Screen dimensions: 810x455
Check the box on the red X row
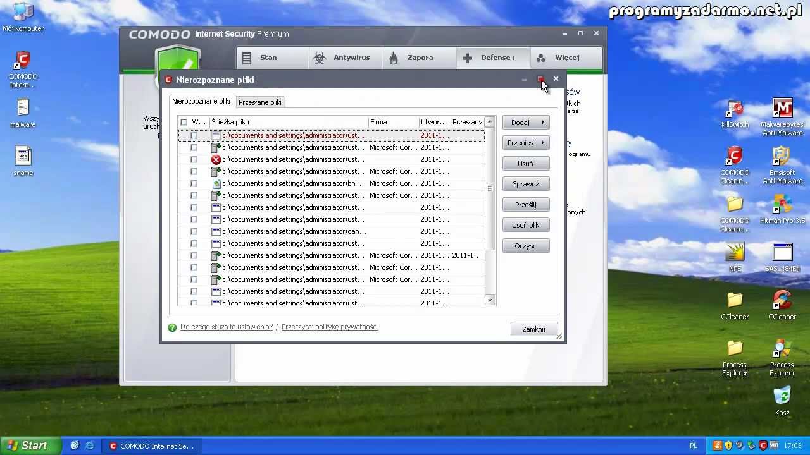click(x=194, y=159)
